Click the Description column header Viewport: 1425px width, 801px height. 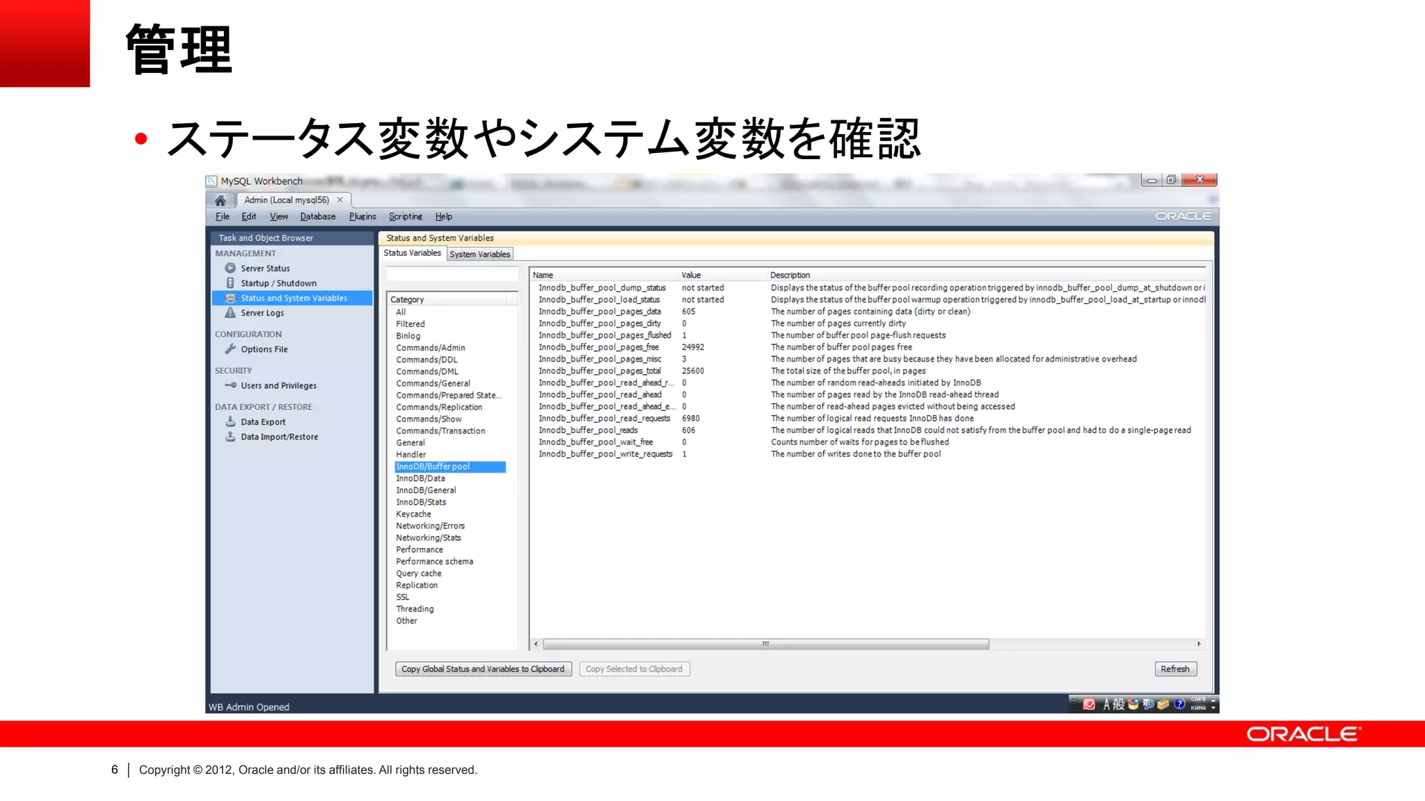tap(986, 275)
